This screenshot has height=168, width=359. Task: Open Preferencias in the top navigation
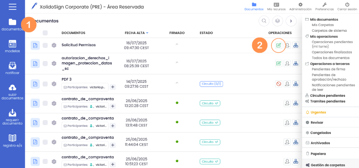[324, 7]
